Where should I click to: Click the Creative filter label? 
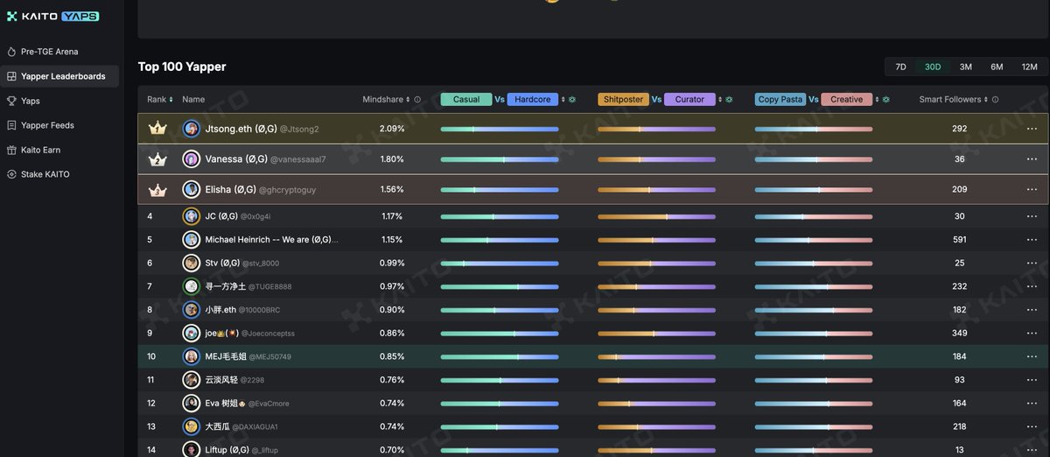[846, 100]
